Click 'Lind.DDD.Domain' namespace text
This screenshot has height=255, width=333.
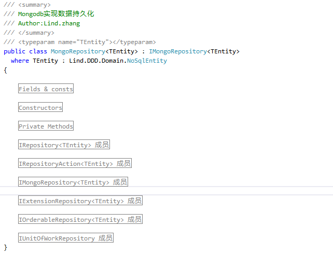coord(96,61)
